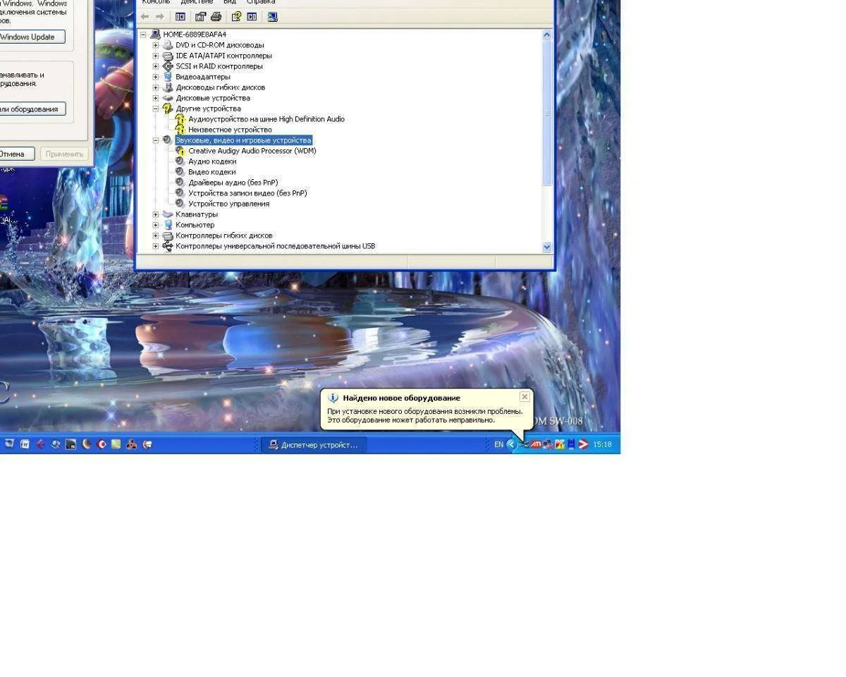The width and height of the screenshot is (846, 677).
Task: Select Устройство управления row
Action: [229, 204]
